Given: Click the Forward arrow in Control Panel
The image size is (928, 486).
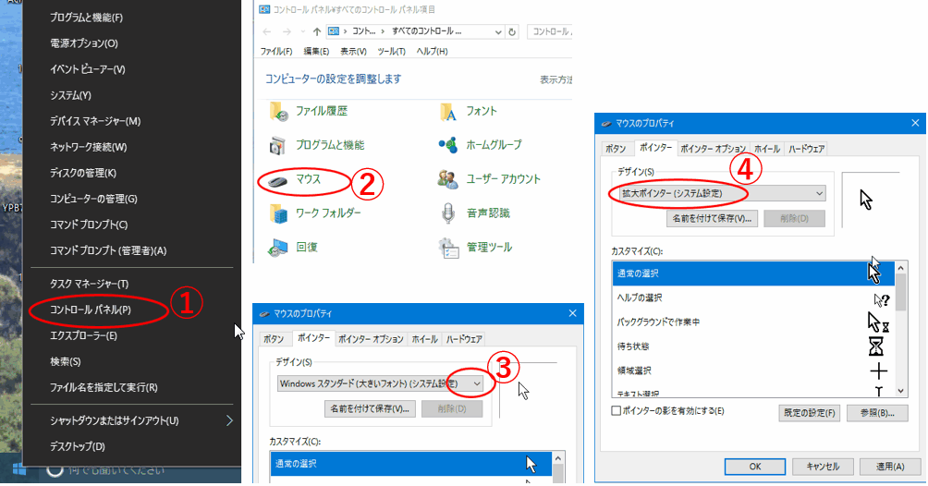Looking at the screenshot, I should pos(287,31).
